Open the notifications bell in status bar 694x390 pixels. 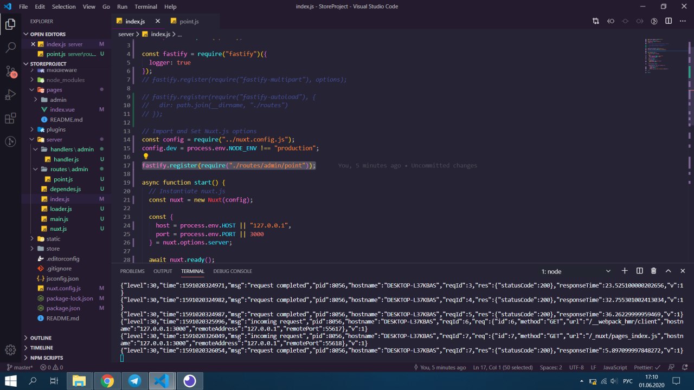click(684, 367)
